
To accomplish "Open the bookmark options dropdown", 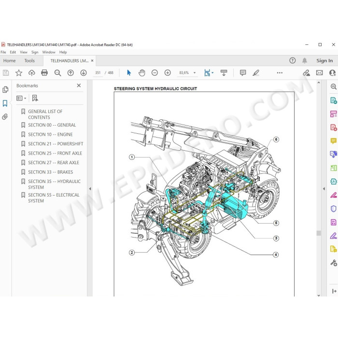I will (x=21, y=99).
